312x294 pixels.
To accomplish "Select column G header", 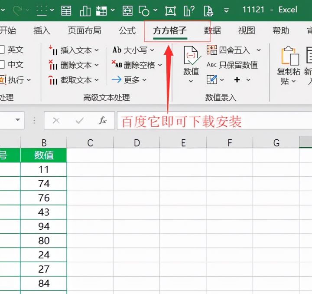I will coord(276,142).
